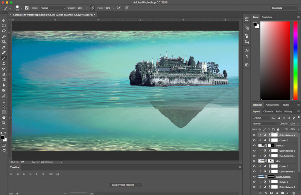Open the brush Mode dropdown

pyautogui.click(x=53, y=8)
